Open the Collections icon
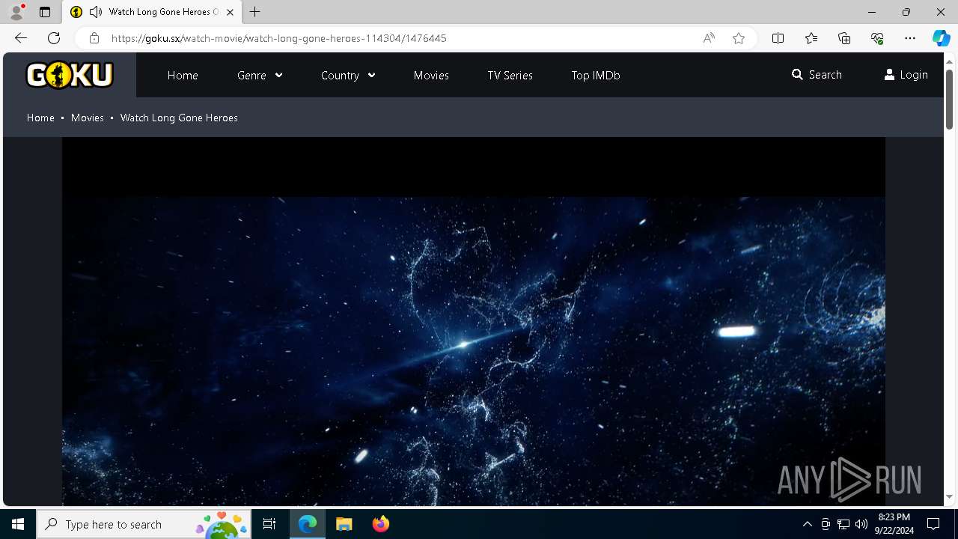The height and width of the screenshot is (539, 958). [844, 38]
